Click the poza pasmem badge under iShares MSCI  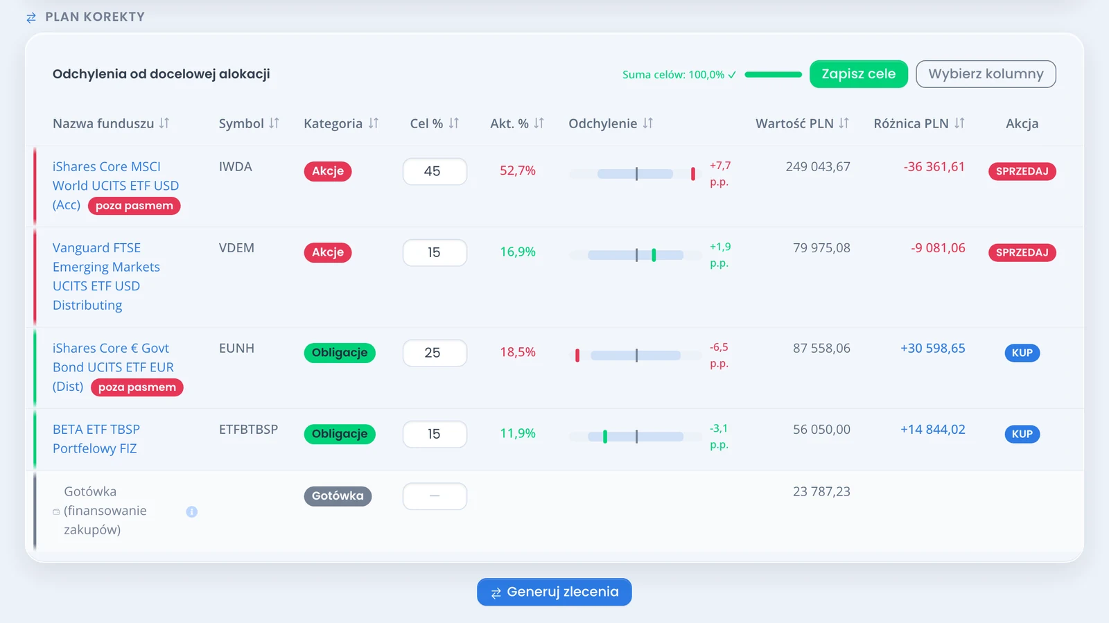tap(134, 206)
